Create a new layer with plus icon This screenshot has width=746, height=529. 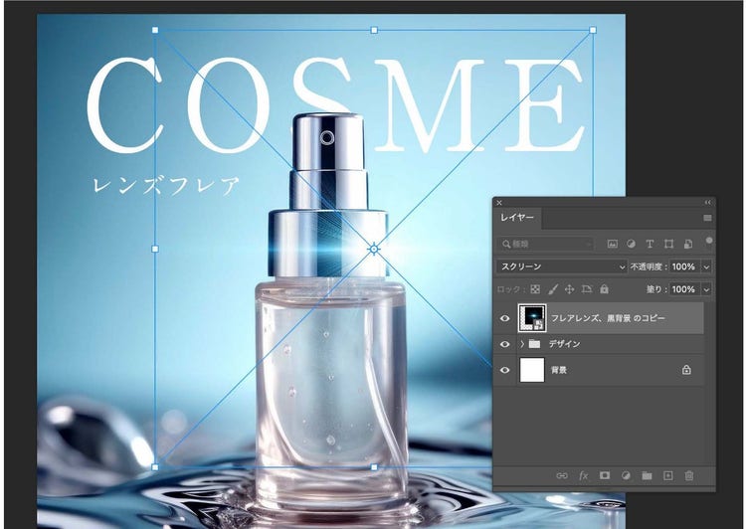pos(668,476)
